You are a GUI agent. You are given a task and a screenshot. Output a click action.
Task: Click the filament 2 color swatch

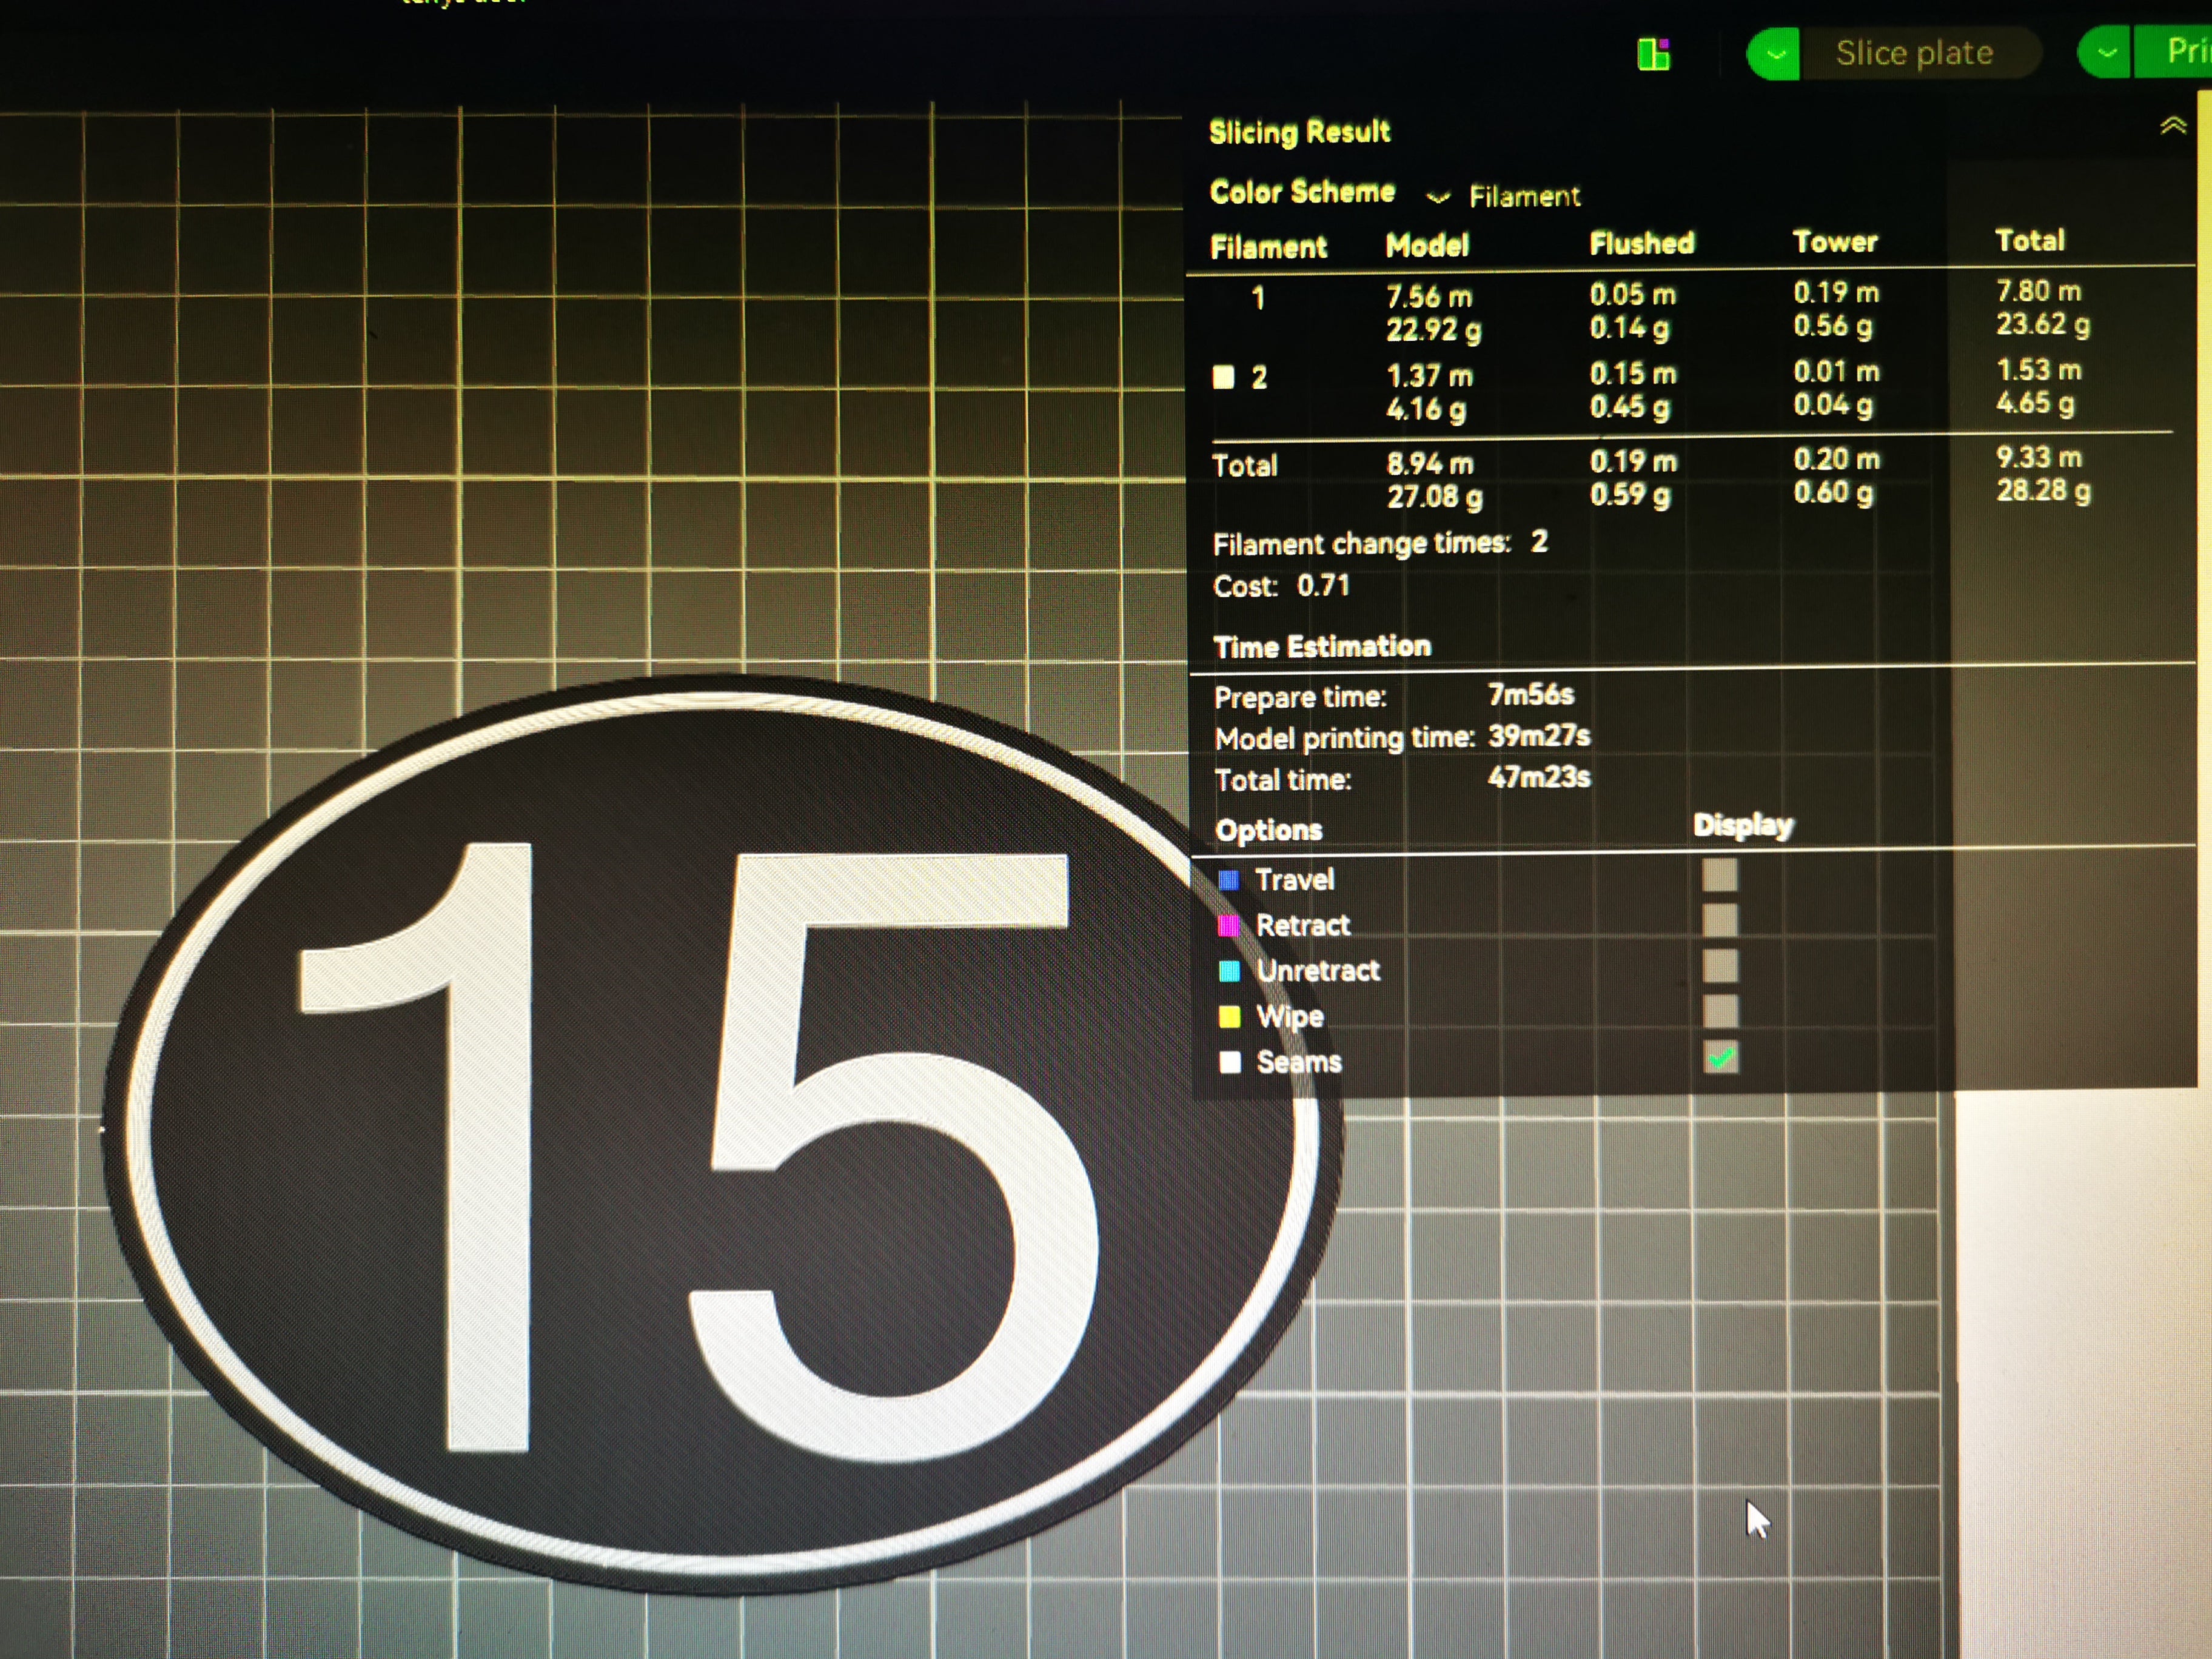(1223, 377)
